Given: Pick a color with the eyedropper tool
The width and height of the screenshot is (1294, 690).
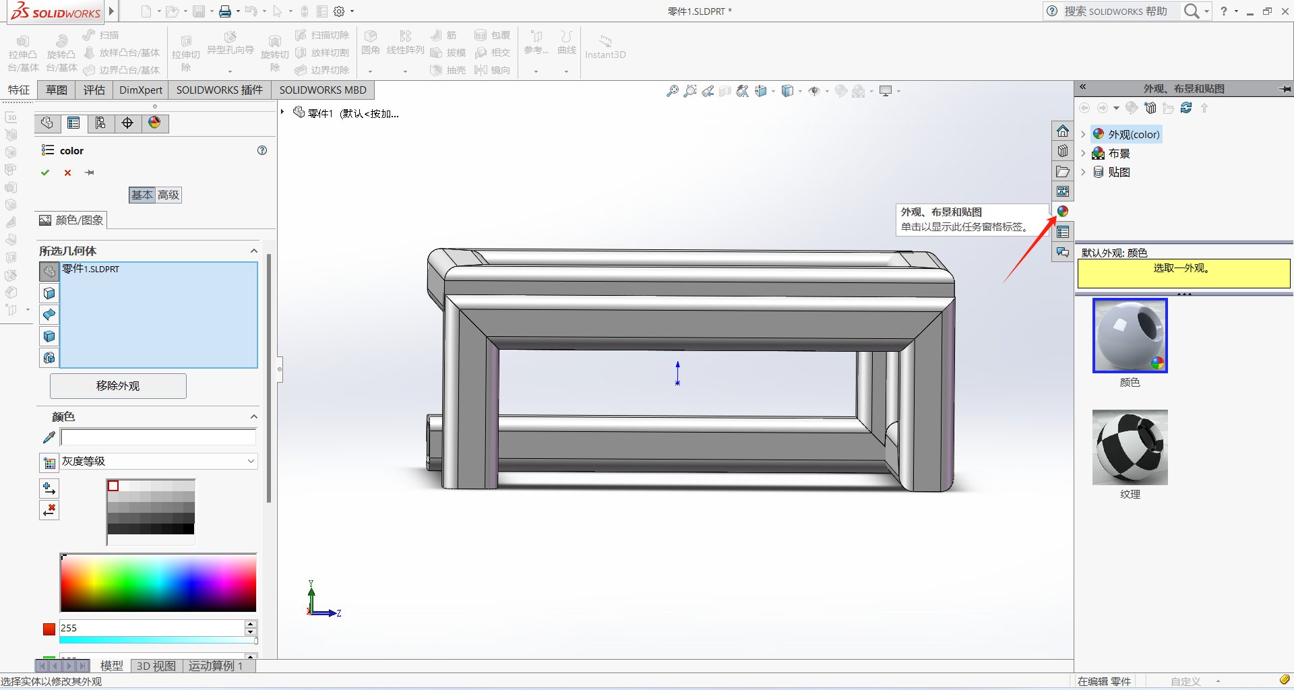Looking at the screenshot, I should (49, 437).
